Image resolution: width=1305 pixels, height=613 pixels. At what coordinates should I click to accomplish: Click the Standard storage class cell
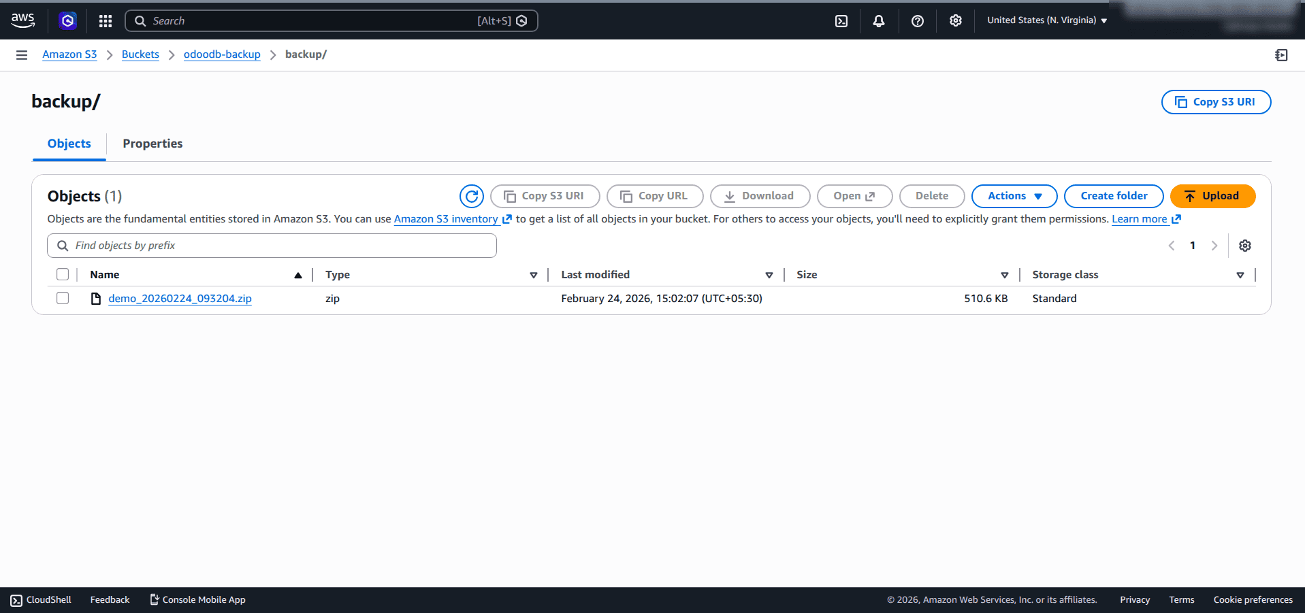(1054, 299)
